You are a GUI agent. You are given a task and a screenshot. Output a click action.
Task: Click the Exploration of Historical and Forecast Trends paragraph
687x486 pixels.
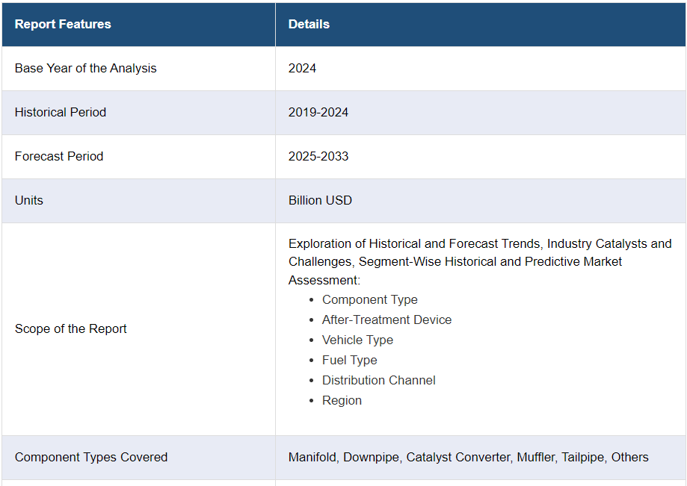pos(479,261)
